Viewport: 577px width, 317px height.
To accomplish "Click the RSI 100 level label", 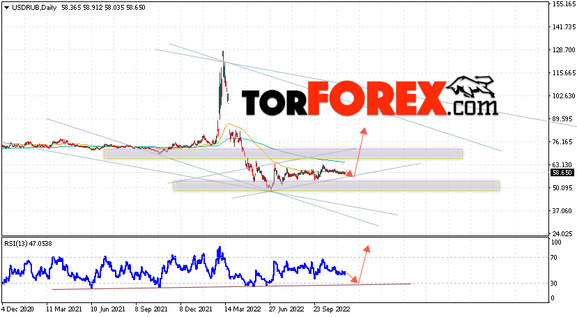I will (556, 242).
